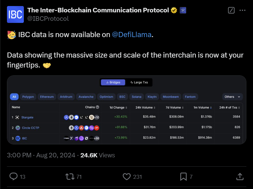The width and height of the screenshot is (253, 189).
Task: Click the share upload icon
Action: coord(240,177)
